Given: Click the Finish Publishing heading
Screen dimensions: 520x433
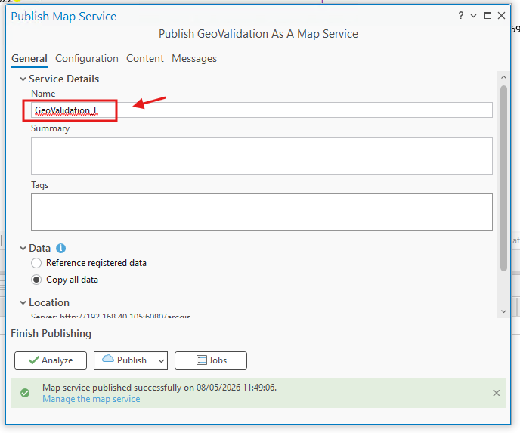Looking at the screenshot, I should point(51,333).
